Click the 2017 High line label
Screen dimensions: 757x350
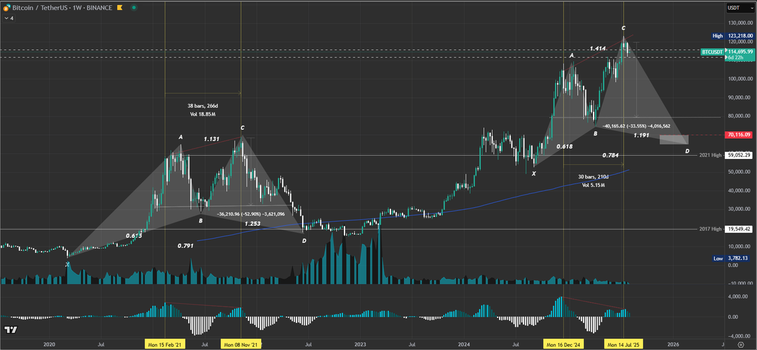point(710,230)
